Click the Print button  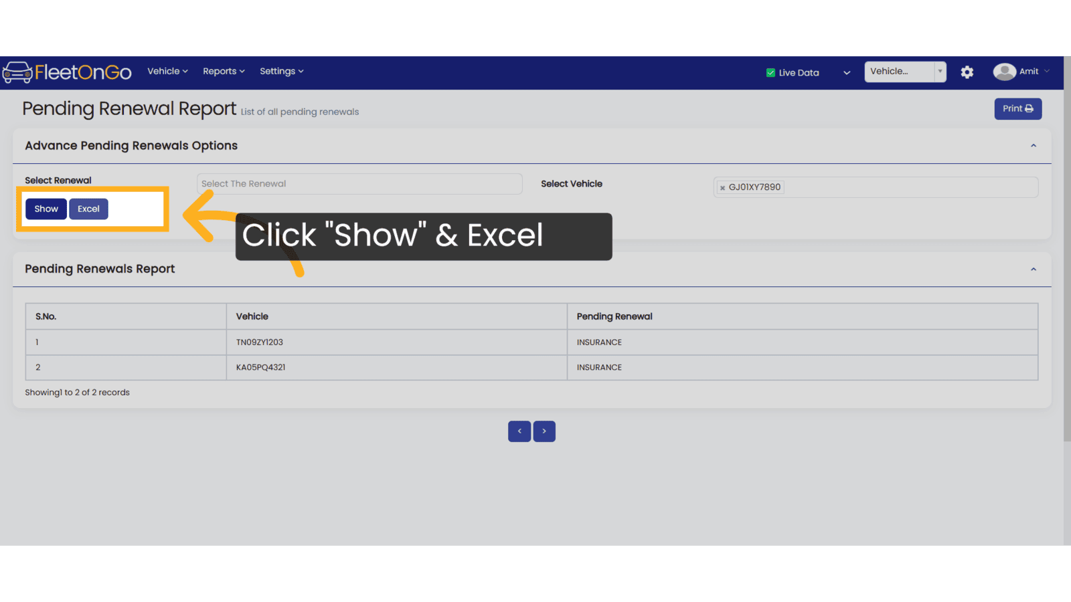[1017, 109]
